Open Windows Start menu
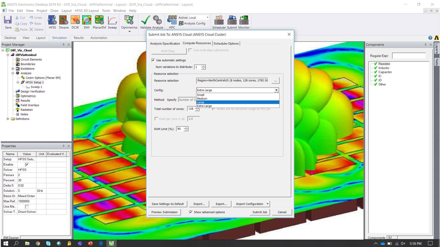440x247 pixels. click(6, 244)
